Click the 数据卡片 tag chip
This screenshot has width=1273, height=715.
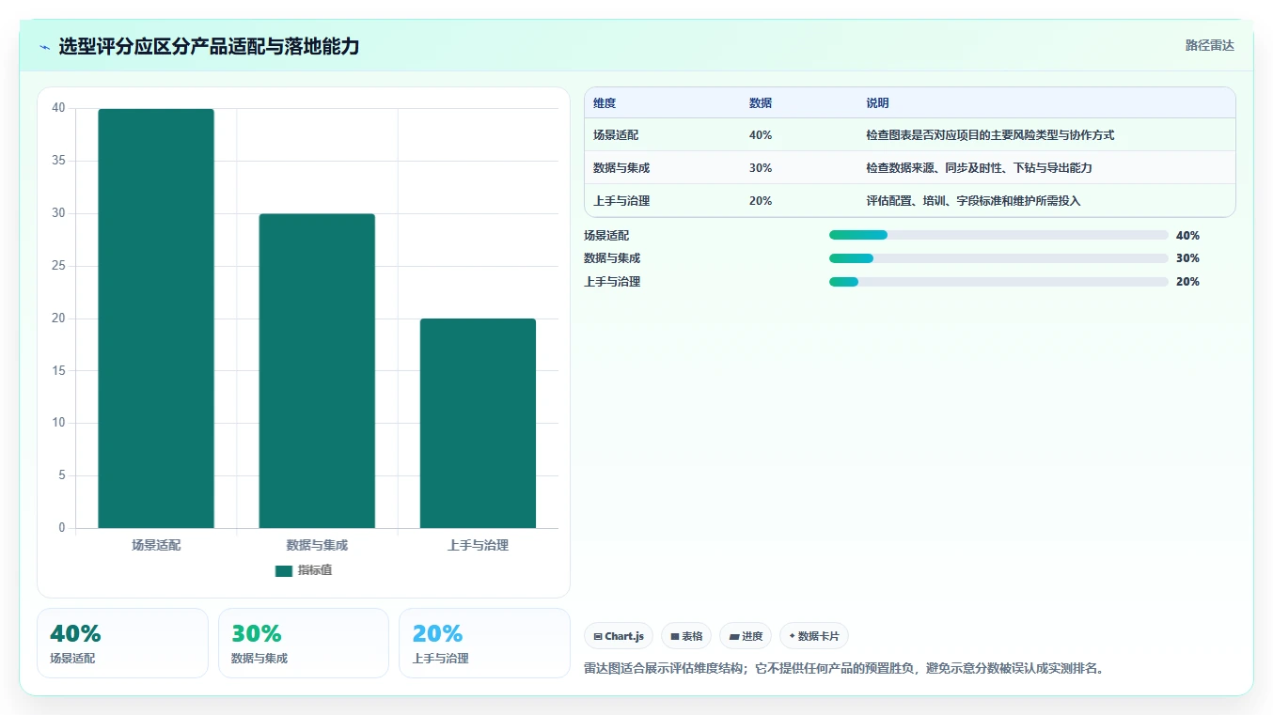point(814,636)
